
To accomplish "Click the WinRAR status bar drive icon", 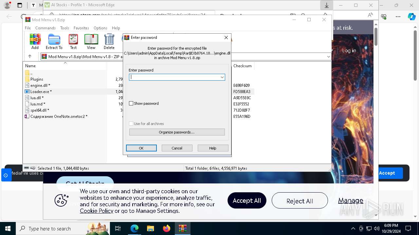I will (x=27, y=168).
